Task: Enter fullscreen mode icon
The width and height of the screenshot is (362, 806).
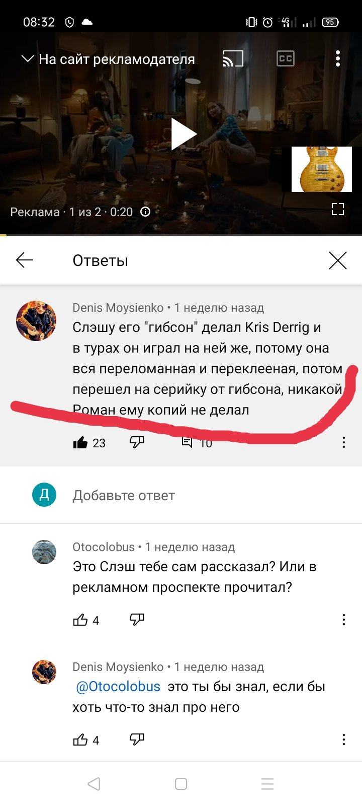Action: pyautogui.click(x=338, y=209)
